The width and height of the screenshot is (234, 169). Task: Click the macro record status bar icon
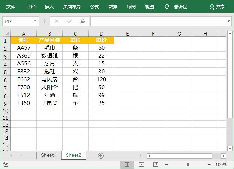[x=5, y=165]
